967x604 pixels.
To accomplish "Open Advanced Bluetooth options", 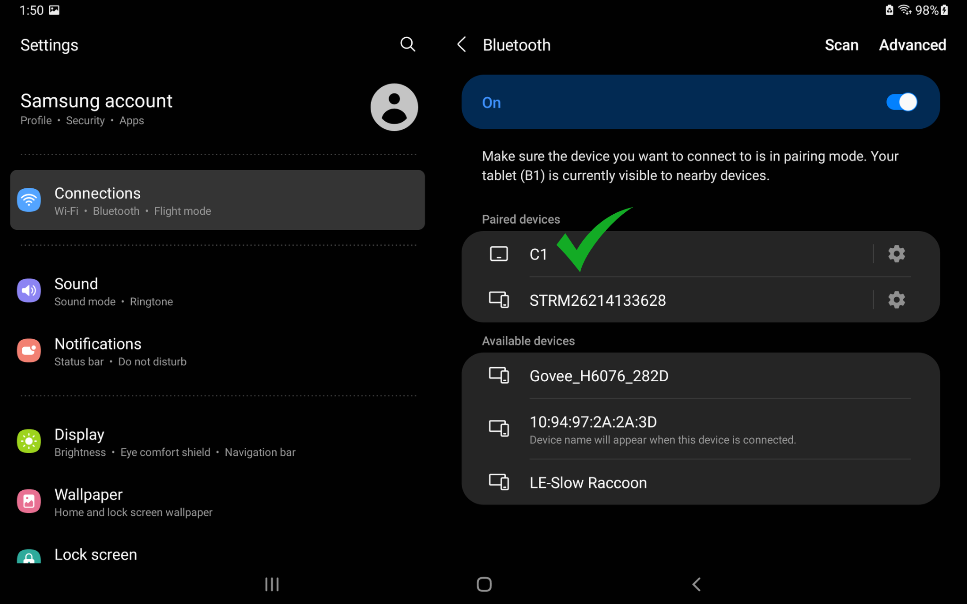I will click(912, 45).
